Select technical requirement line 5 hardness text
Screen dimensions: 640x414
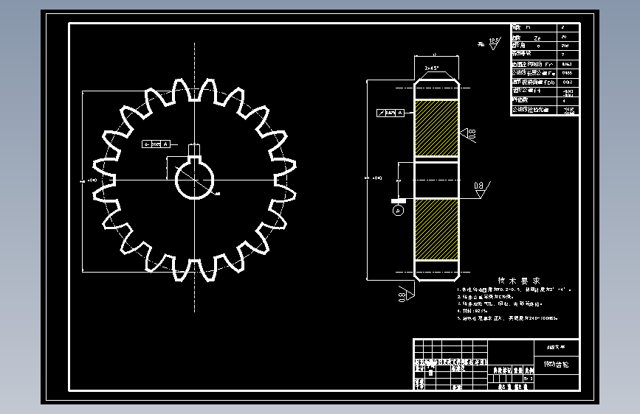pyautogui.click(x=507, y=318)
